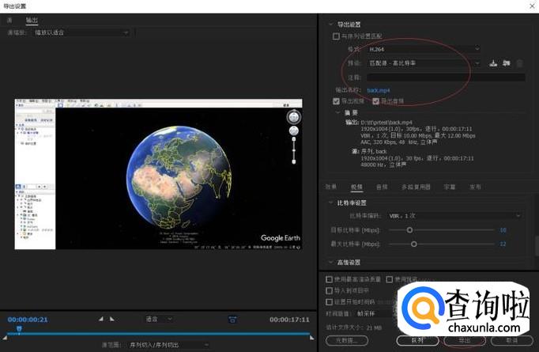Viewport: 539px width, 352px height.
Task: Toggle the export video checkbox
Action: pos(337,101)
